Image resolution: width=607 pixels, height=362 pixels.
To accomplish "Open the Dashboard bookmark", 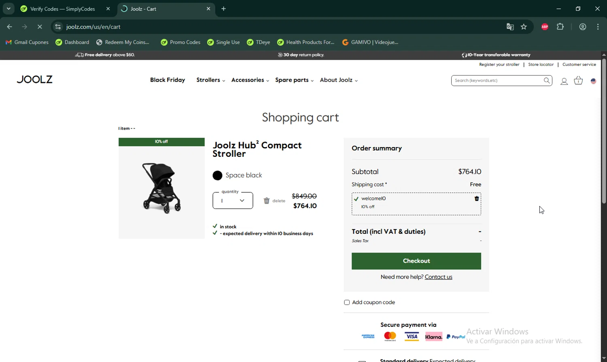I will (72, 42).
